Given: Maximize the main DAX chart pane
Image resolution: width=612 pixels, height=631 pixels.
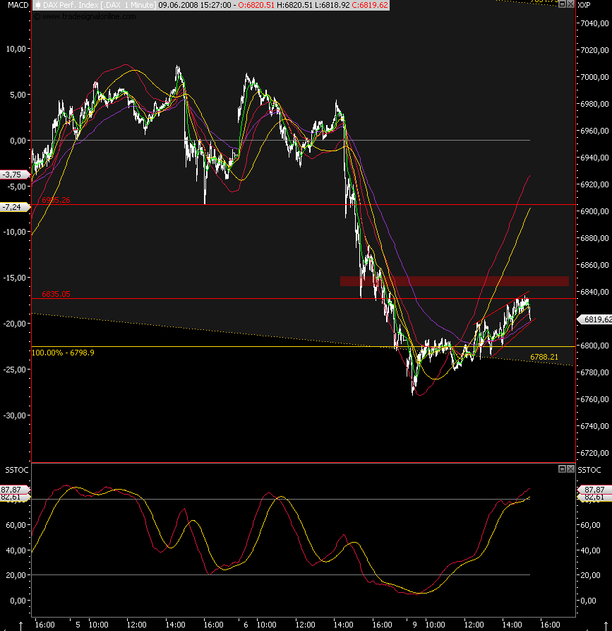Looking at the screenshot, I should [562, 4].
